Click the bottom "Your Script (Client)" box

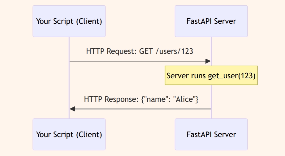coord(69,134)
